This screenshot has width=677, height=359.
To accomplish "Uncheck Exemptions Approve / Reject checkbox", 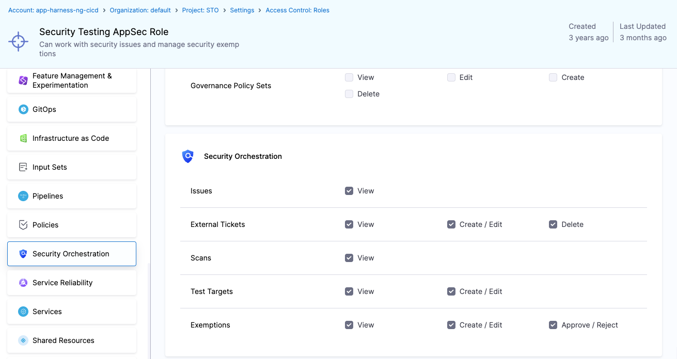I will [553, 325].
